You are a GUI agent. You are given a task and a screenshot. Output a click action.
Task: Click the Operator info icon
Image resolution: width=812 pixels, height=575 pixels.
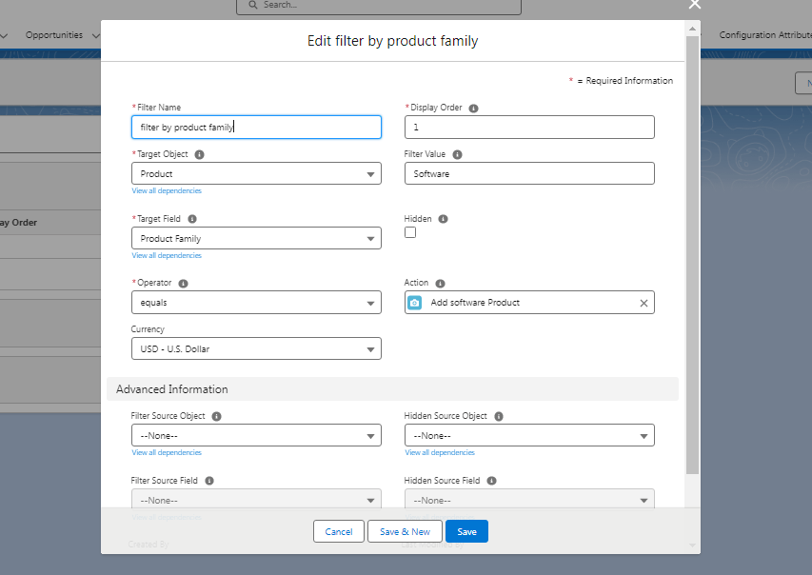point(184,284)
